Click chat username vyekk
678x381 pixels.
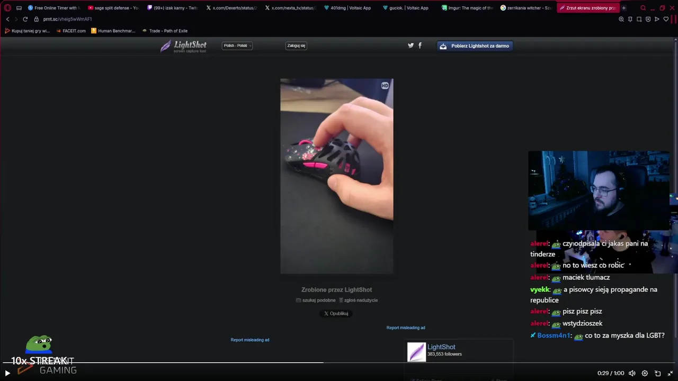539,289
